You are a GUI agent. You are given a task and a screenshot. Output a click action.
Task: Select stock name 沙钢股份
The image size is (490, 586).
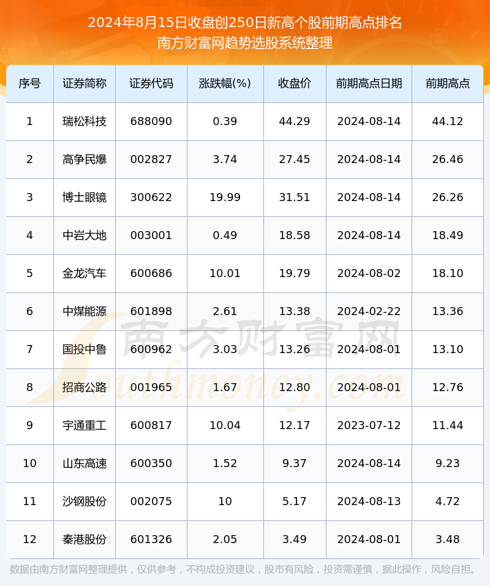point(85,501)
